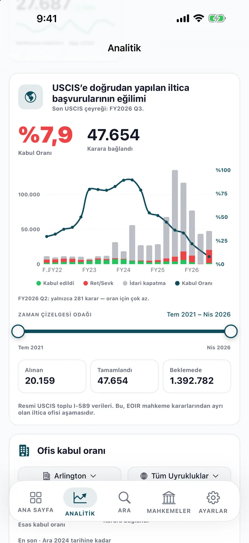This screenshot has width=249, height=543.
Task: Tap the Son USCIS çeyreği subtitle
Action: click(98, 109)
